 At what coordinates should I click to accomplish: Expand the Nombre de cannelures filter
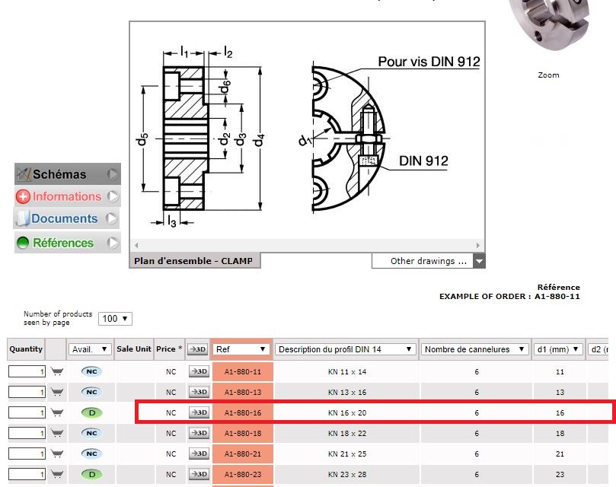(476, 349)
